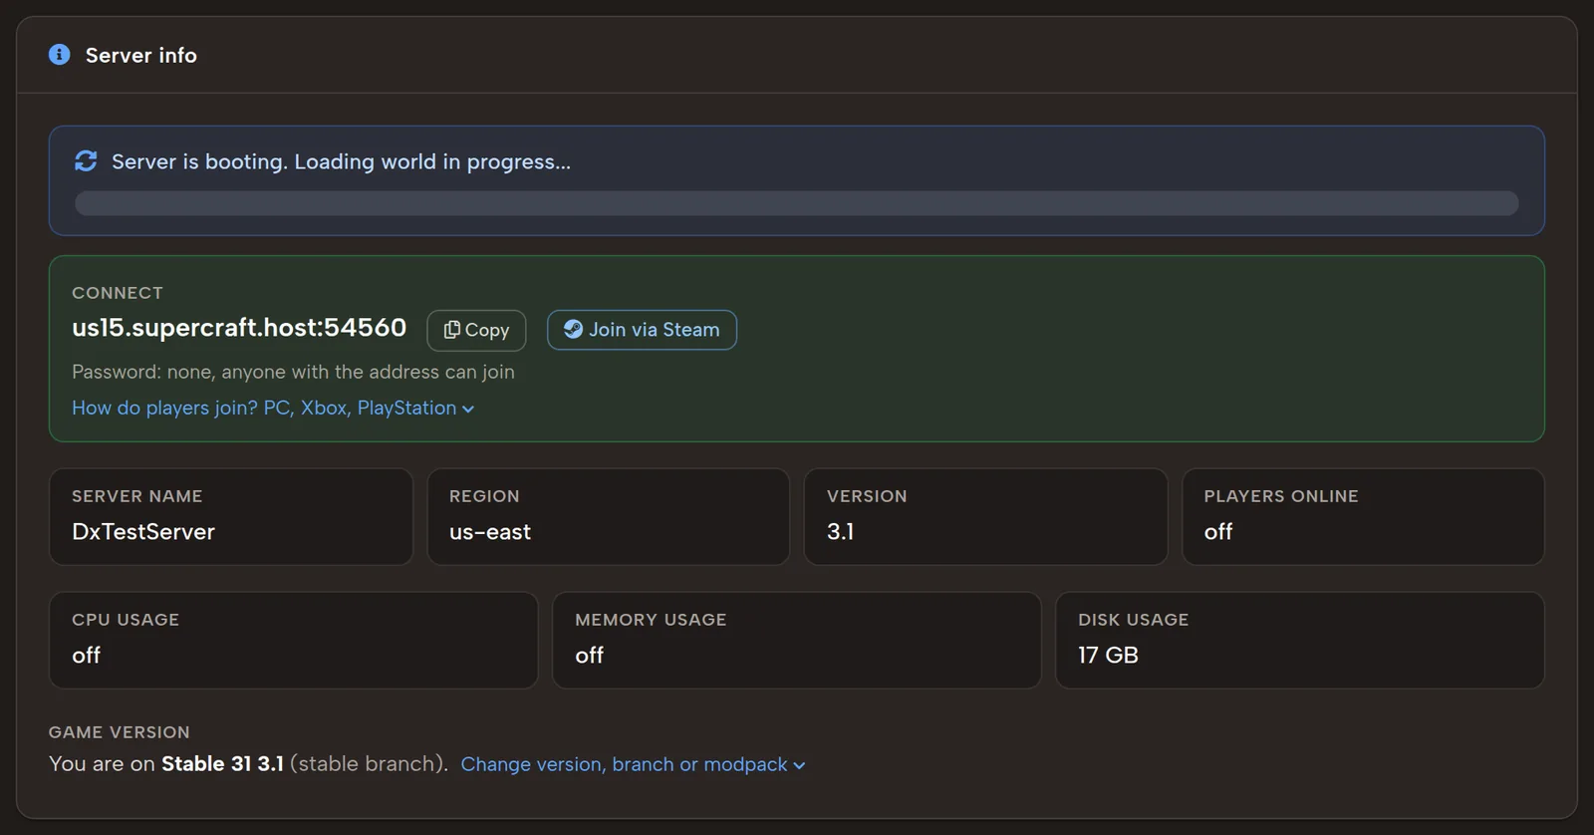Screen dimensions: 1594x835
Task: Open Change version, branch or modpack
Action: pos(633,764)
